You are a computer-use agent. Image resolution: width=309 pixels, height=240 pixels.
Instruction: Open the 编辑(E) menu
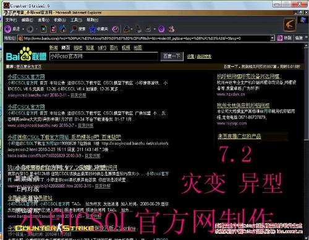coord(27,20)
